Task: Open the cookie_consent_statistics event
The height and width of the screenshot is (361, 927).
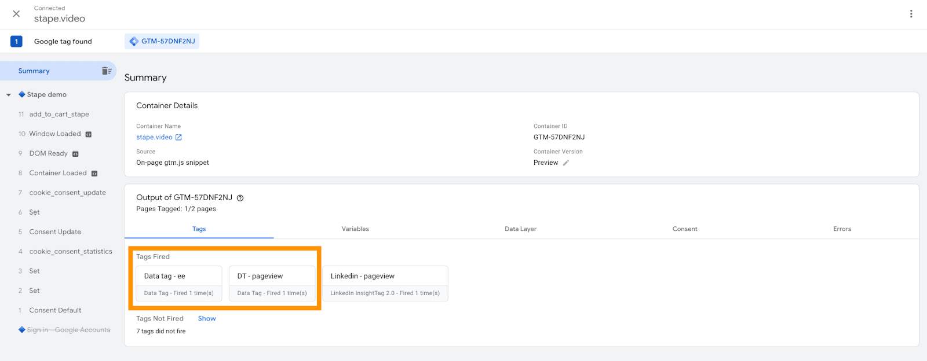Action: click(x=71, y=252)
